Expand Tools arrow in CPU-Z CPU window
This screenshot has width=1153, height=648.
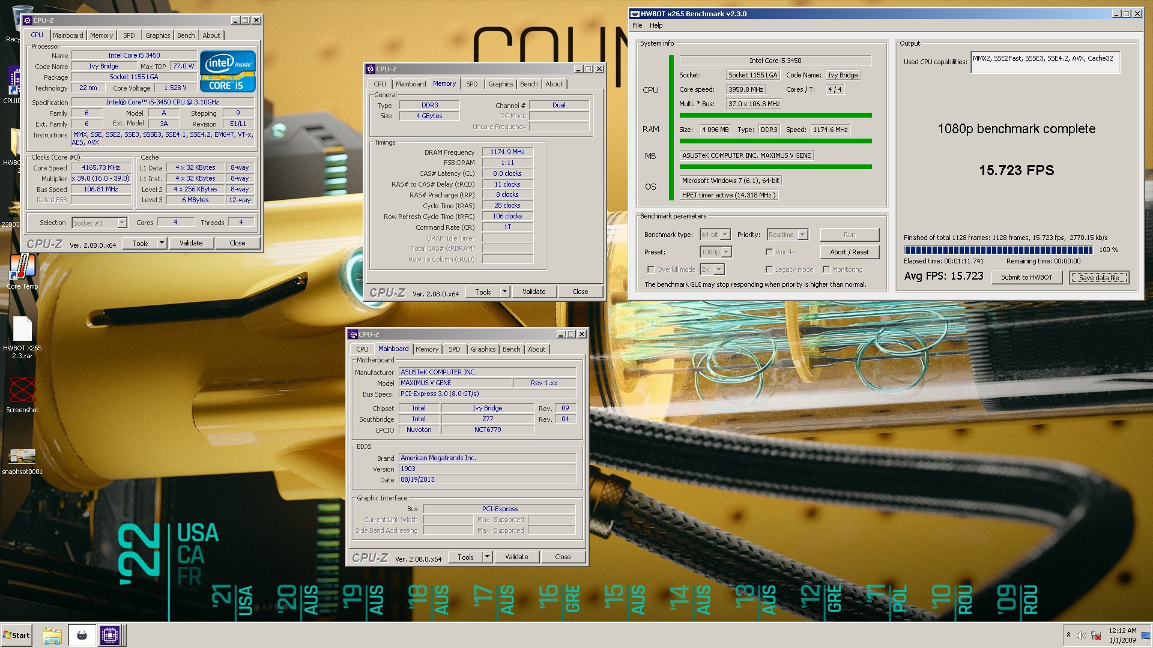click(x=162, y=243)
